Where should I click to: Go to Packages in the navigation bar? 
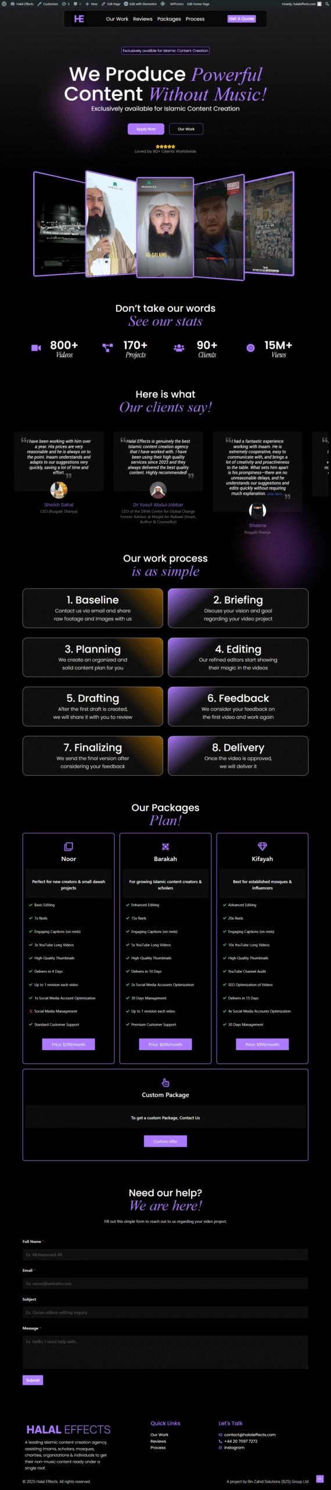click(x=169, y=19)
